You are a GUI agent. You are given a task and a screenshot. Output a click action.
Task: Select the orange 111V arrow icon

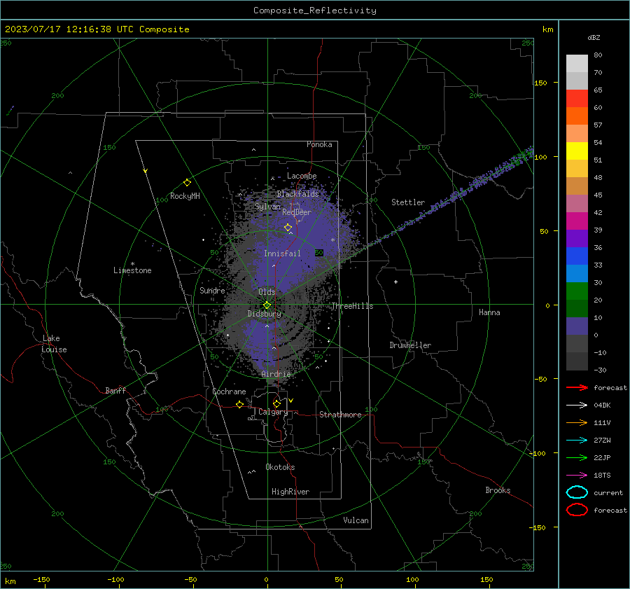(x=577, y=422)
